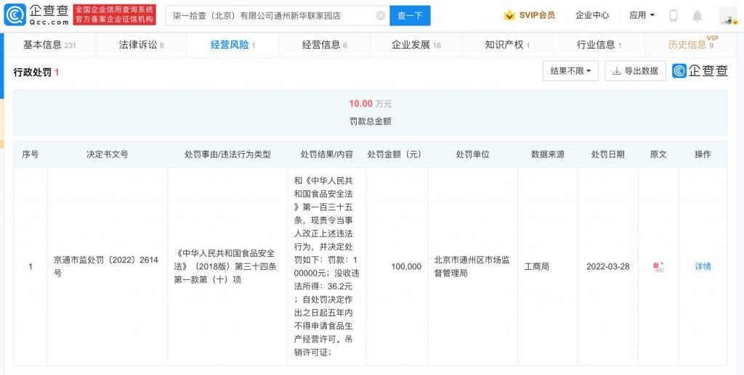This screenshot has height=375, width=744.
Task: Open notifications bell icon
Action: pyautogui.click(x=697, y=15)
